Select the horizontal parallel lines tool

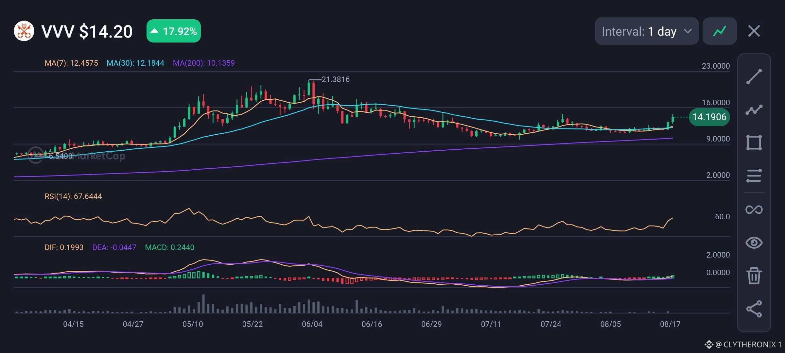click(x=754, y=176)
